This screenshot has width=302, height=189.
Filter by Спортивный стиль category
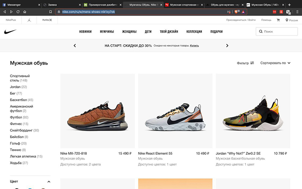[20, 78]
